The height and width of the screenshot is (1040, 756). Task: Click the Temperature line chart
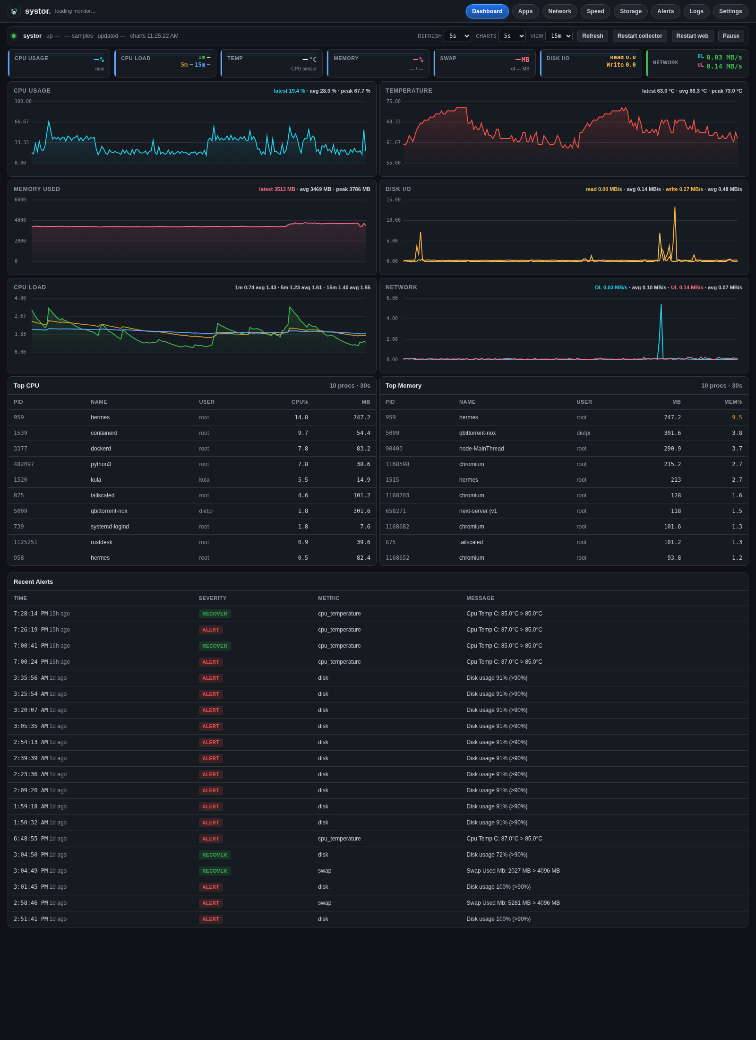coord(564,133)
